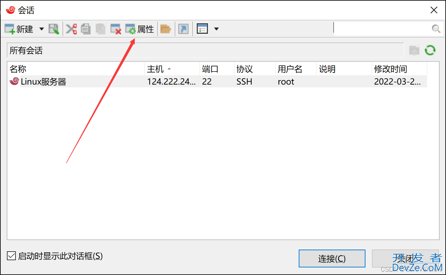Toggle 启动时显示此对话框 checkbox
This screenshot has height=275, width=446.
tap(11, 256)
